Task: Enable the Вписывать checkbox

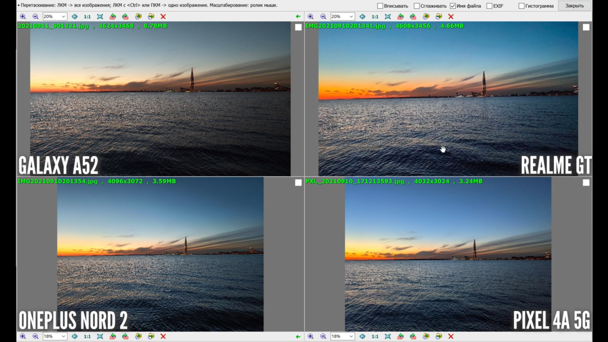Action: pyautogui.click(x=380, y=6)
